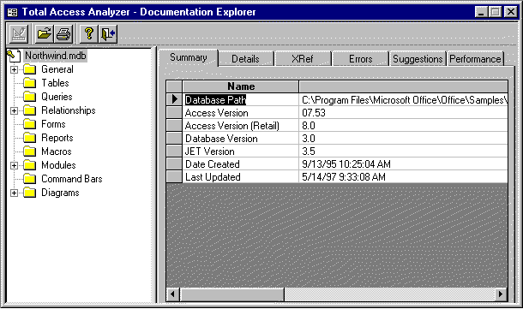The width and height of the screenshot is (523, 309).
Task: Click the Tables folder icon
Action: coord(30,83)
